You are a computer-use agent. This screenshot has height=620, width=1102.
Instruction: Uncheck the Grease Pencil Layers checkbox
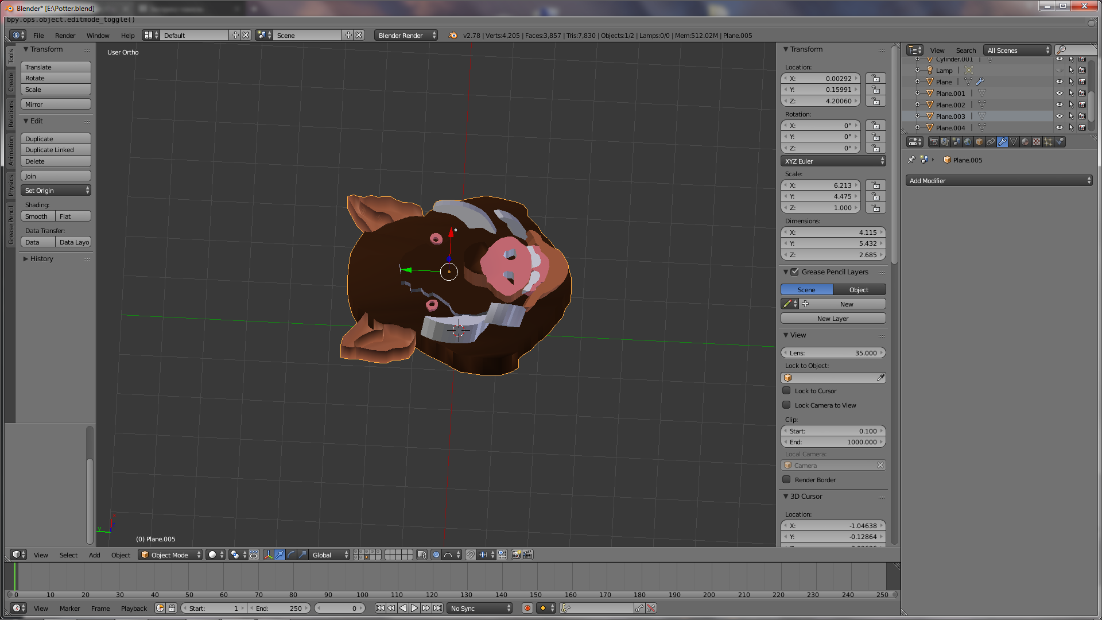pyautogui.click(x=794, y=272)
